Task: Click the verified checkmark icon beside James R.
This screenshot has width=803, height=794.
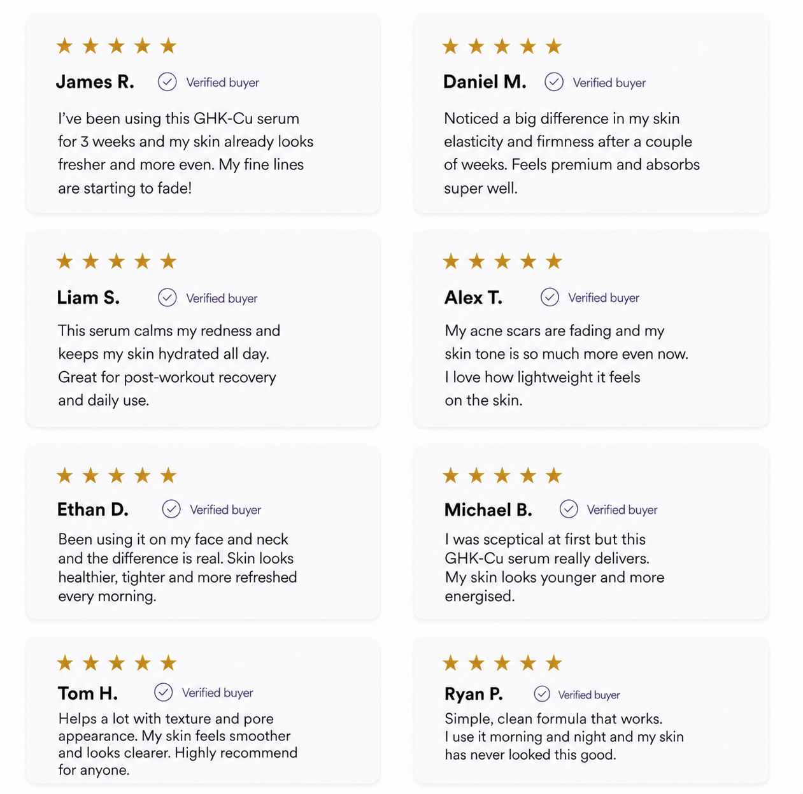Action: (167, 82)
